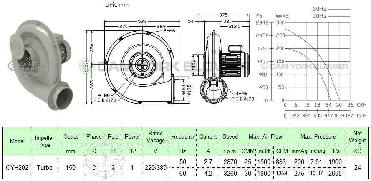Click the 7.91 inchAq value cell

click(317, 162)
